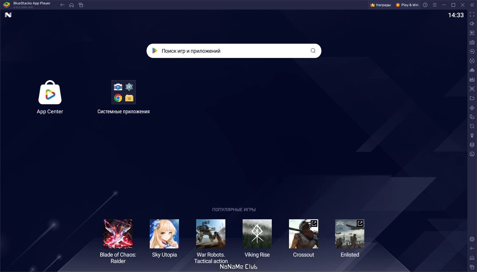Click the help question mark icon
This screenshot has width=477, height=272.
click(x=425, y=5)
